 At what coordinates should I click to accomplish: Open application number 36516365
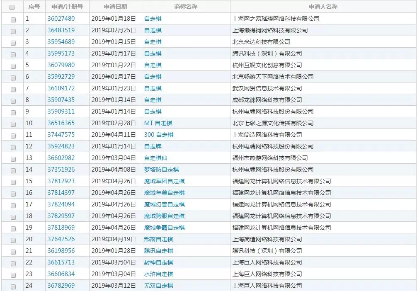61,123
